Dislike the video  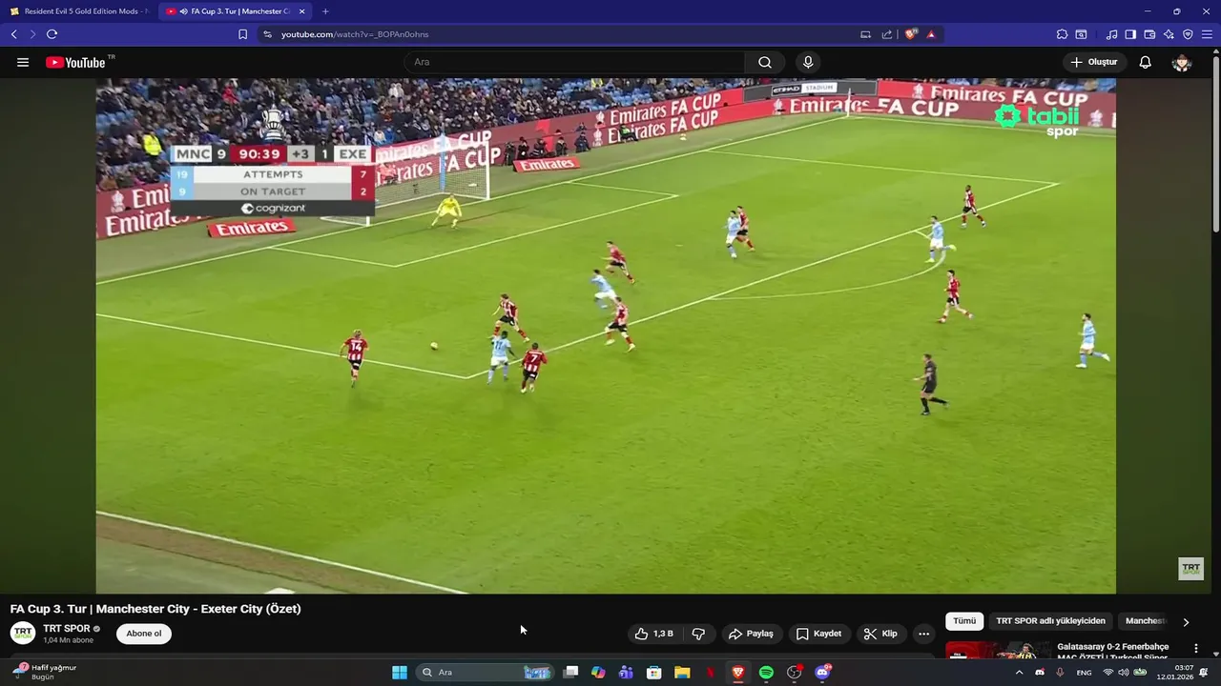(698, 634)
